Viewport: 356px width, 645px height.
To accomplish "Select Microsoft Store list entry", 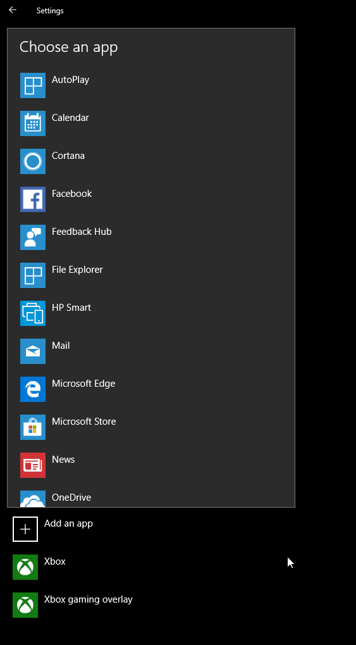I will (84, 421).
